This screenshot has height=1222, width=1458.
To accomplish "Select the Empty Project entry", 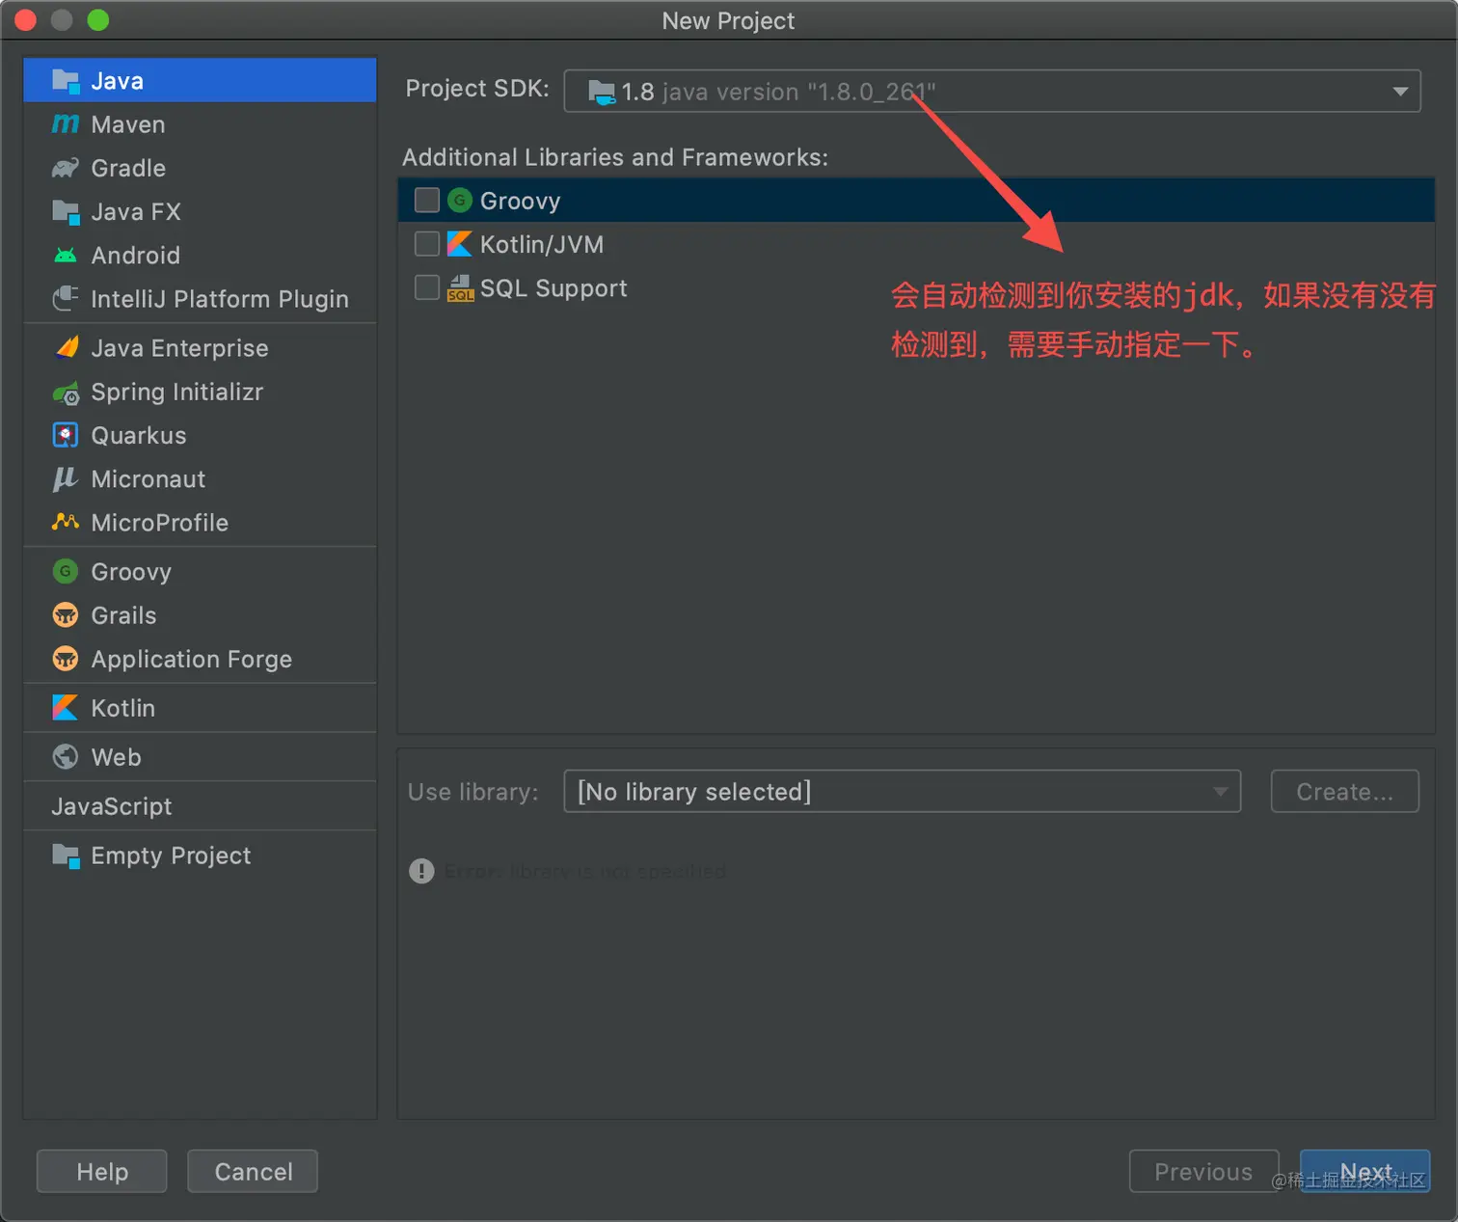I will click(200, 855).
